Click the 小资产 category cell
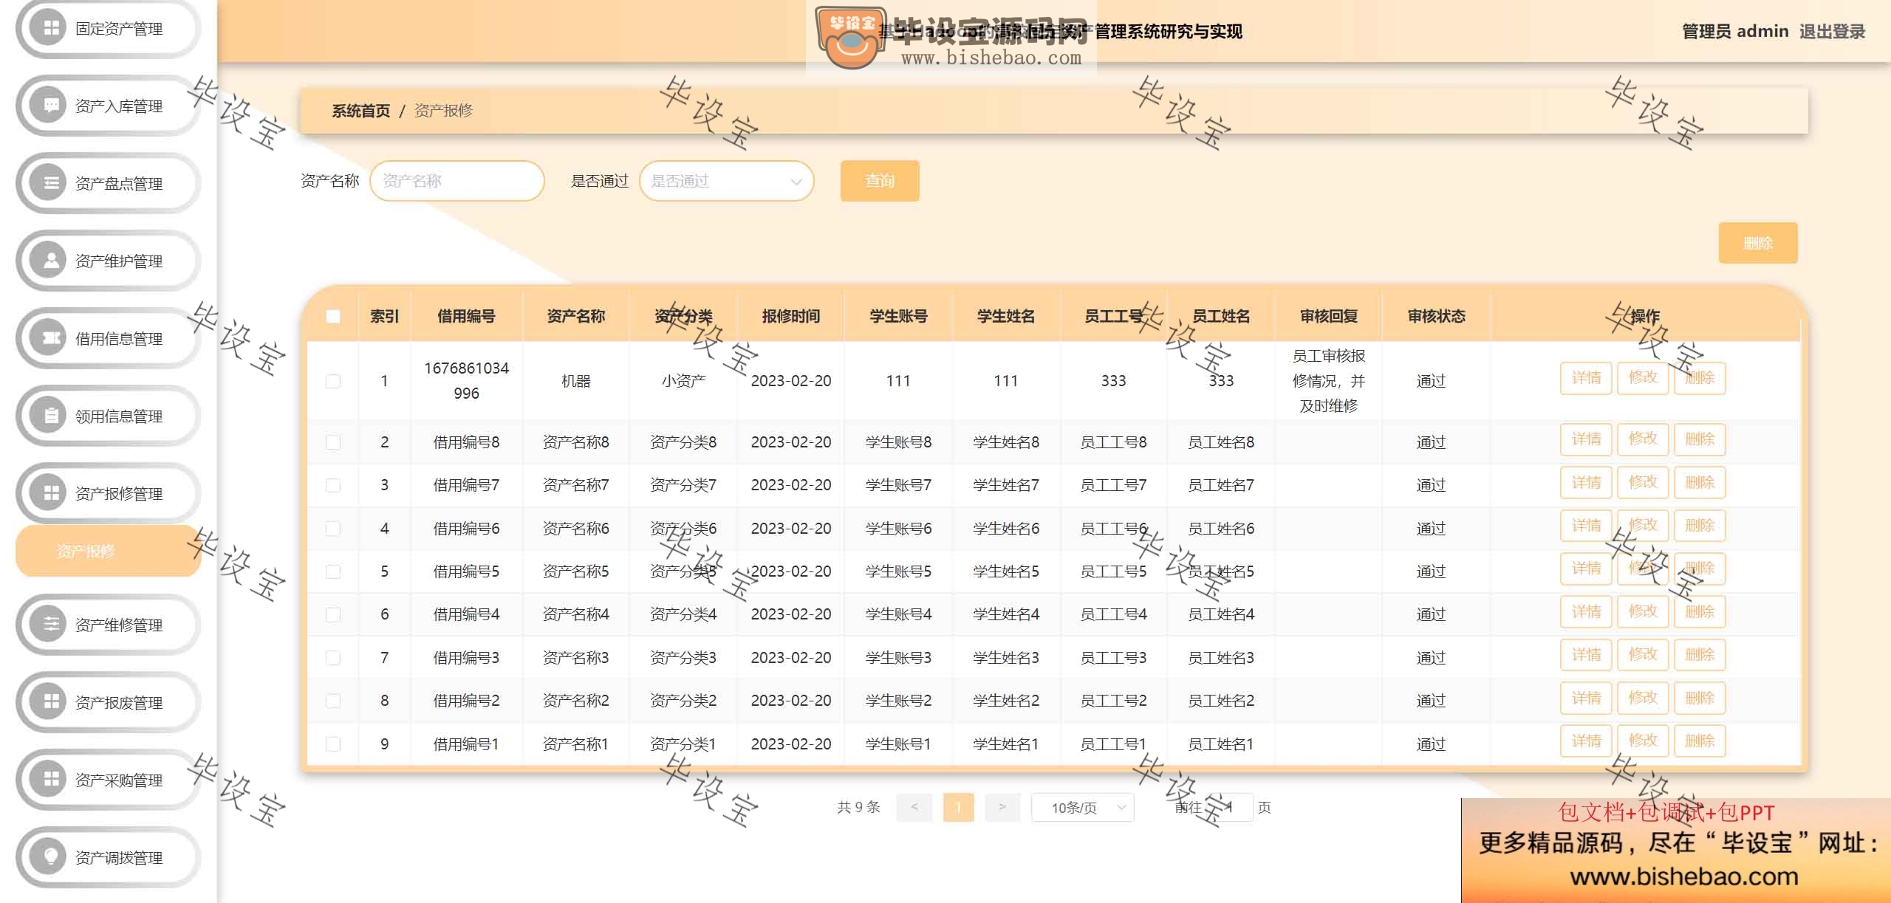Screen dimensions: 1891x903 (x=683, y=381)
